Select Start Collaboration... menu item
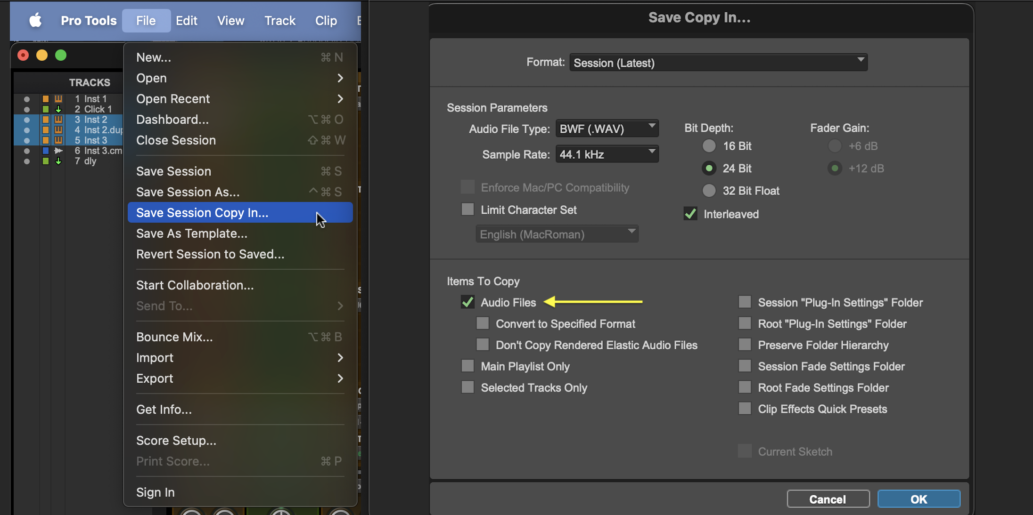Image resolution: width=1033 pixels, height=515 pixels. 240,285
